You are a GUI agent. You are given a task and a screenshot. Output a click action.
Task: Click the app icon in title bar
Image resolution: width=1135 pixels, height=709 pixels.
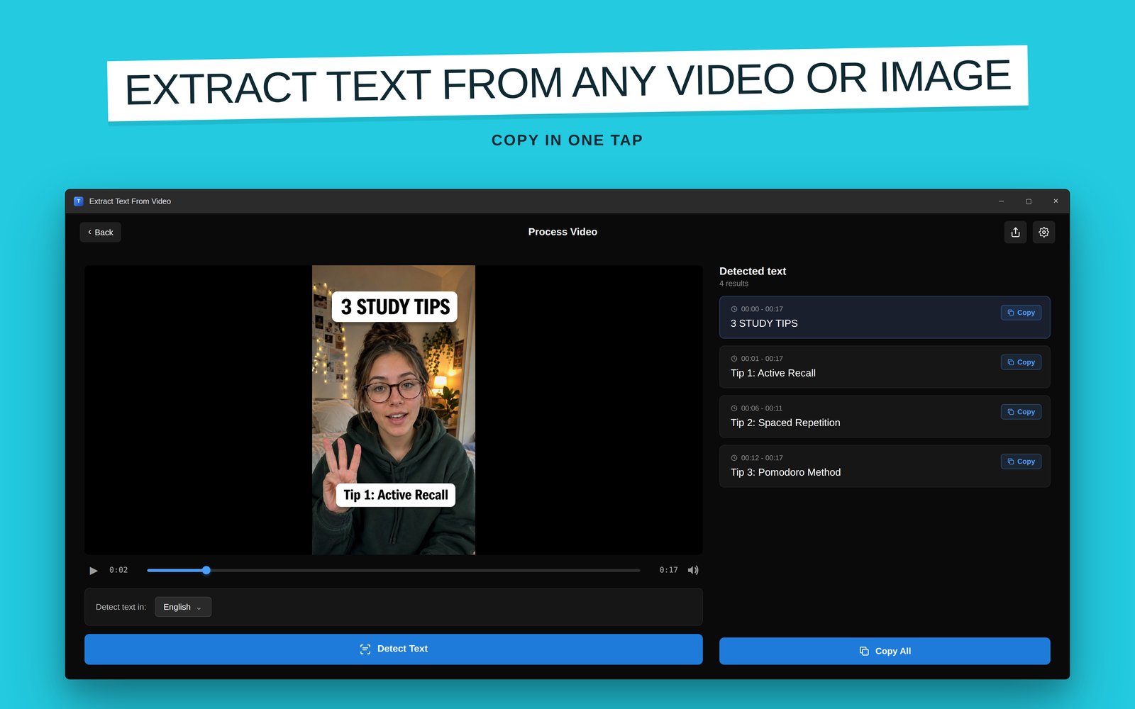(79, 201)
